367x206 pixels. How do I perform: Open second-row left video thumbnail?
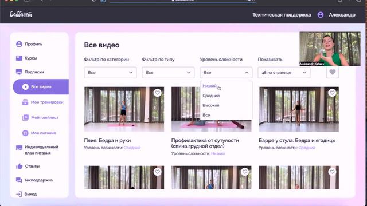(124, 177)
